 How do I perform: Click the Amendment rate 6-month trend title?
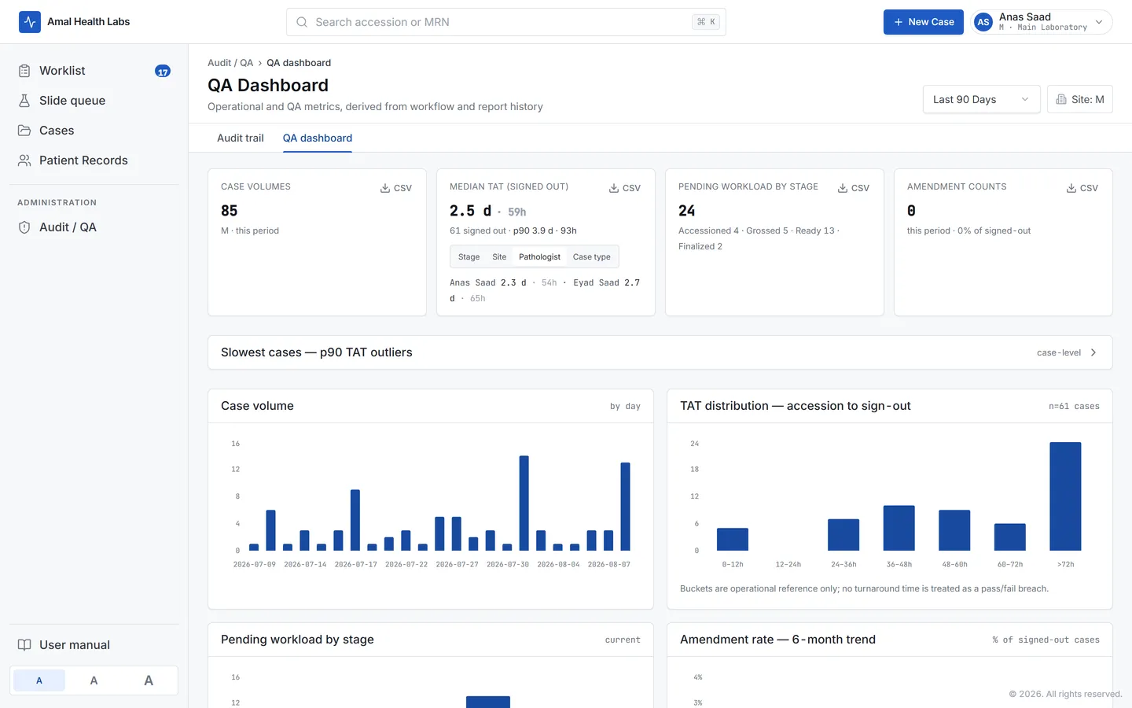(x=777, y=640)
